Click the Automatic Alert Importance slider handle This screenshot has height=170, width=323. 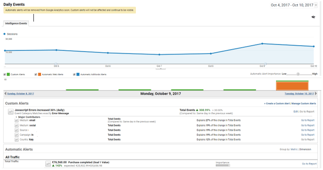pyautogui.click(x=298, y=74)
